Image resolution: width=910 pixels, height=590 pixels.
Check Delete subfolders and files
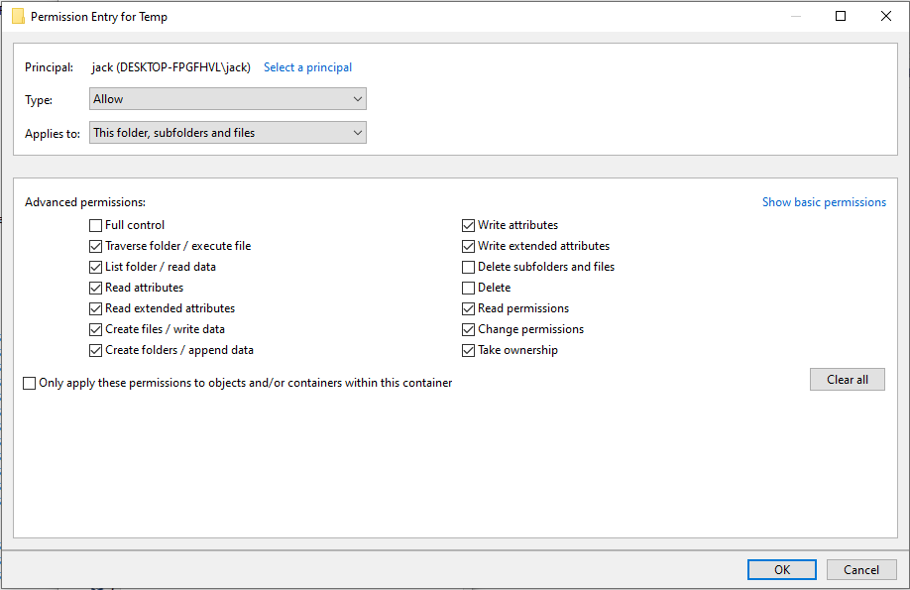click(x=469, y=267)
